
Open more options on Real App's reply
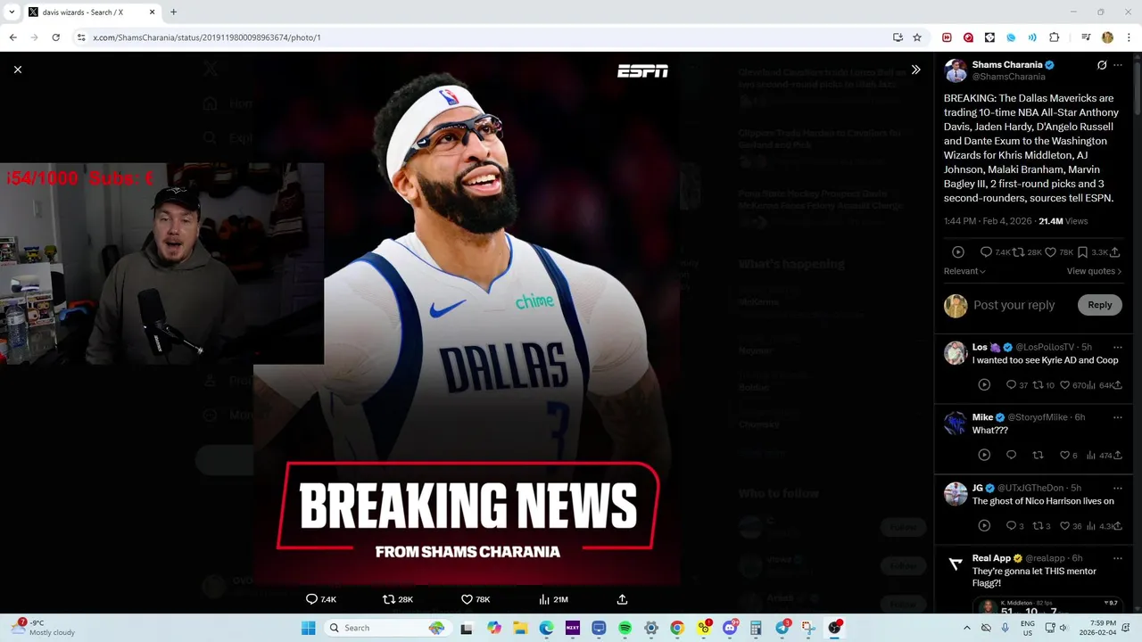pos(1118,558)
